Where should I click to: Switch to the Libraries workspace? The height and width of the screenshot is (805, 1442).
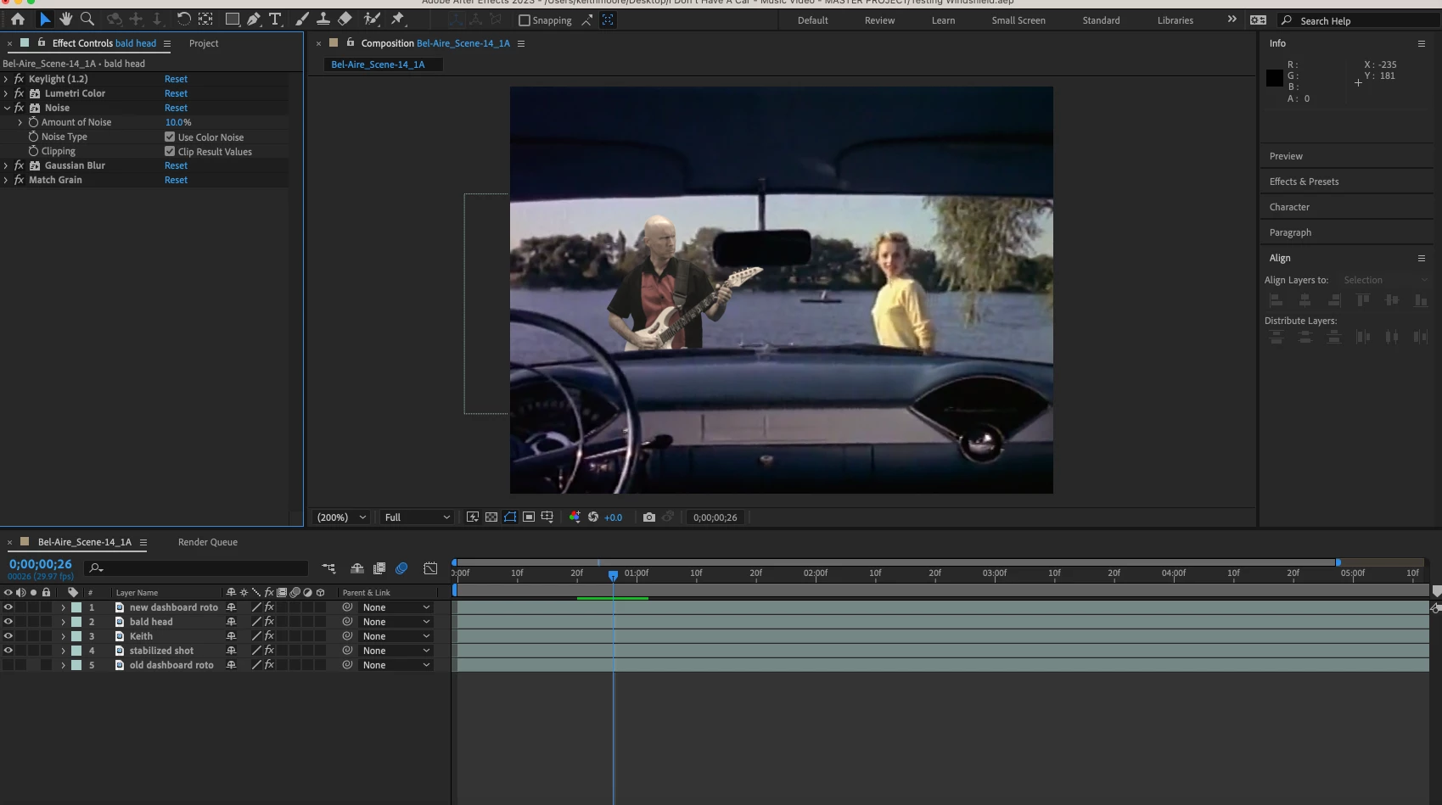pyautogui.click(x=1175, y=20)
